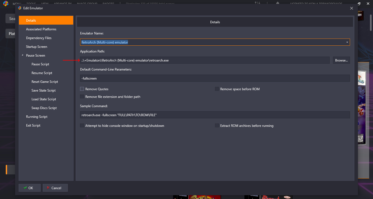The height and width of the screenshot is (199, 373).
Task: Enable Extract ROM archives before running
Action: pos(217,125)
